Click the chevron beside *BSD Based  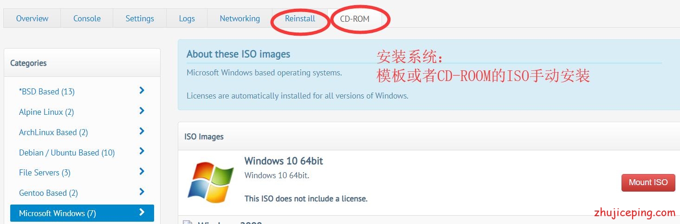tap(142, 91)
